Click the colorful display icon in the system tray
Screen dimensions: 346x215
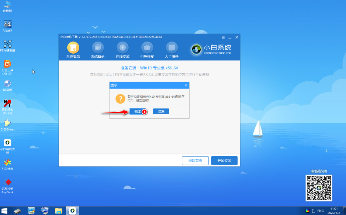click(307, 211)
